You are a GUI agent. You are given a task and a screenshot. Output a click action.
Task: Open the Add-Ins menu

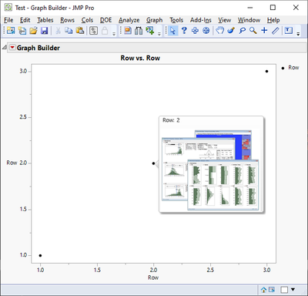[201, 20]
